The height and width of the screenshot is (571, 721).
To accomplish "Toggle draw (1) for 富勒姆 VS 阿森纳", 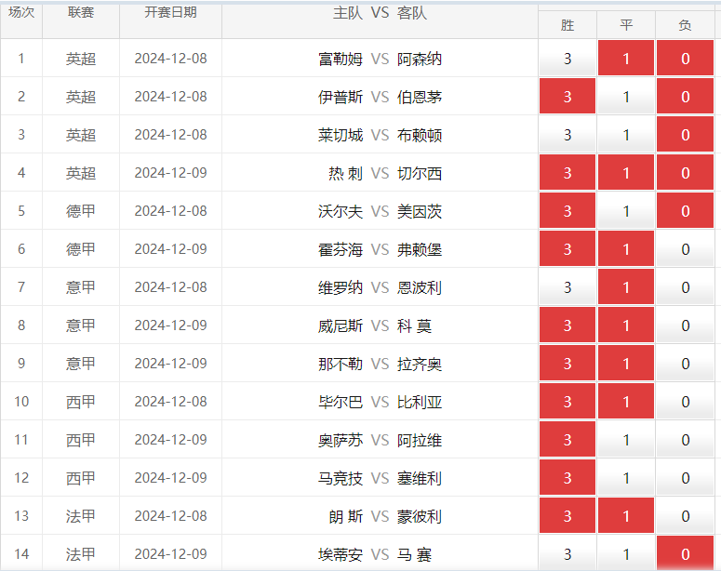I will coord(626,58).
